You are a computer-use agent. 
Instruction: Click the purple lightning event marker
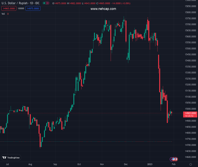[x=171, y=159]
